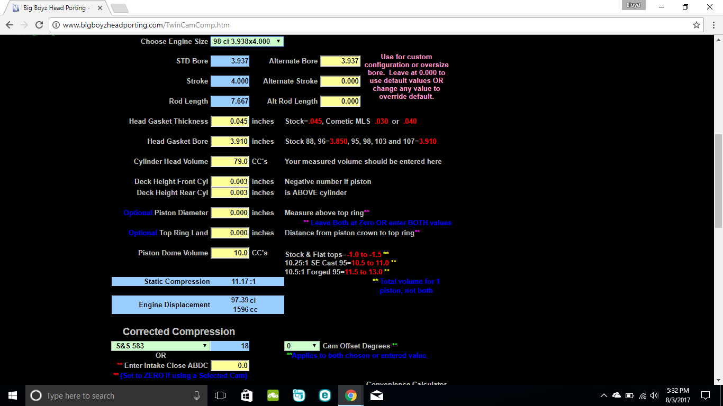Click the Enter Intake Close ABDC field
This screenshot has height=406, width=723.
point(230,366)
